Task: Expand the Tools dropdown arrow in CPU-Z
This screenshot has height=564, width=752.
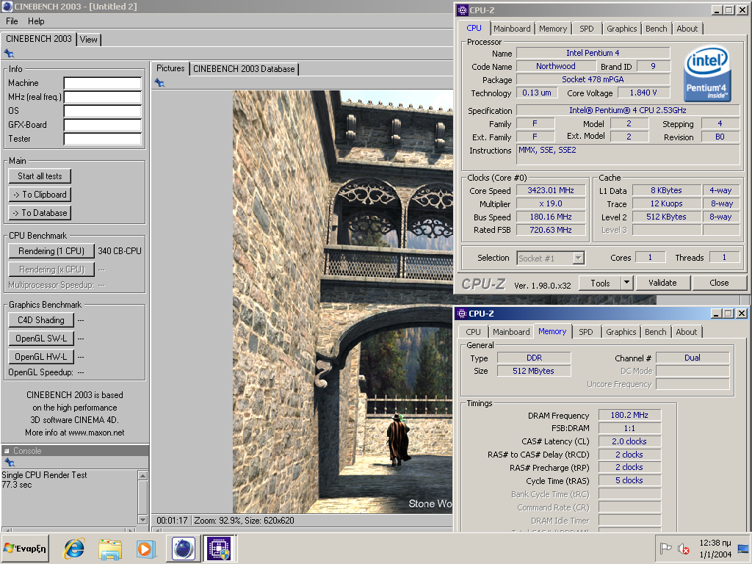Action: [627, 283]
